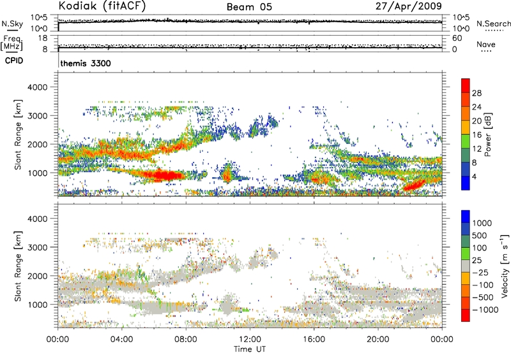Pick the bright blue top Velocity colorbar segment
Viewport: 511px width, 353px height.
[466, 217]
